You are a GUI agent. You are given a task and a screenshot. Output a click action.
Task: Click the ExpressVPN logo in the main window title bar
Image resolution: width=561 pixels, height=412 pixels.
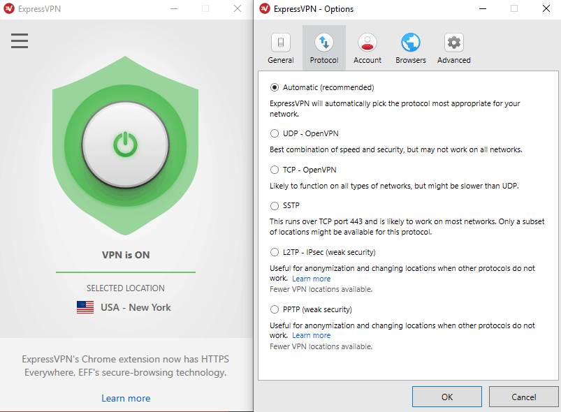tap(9, 8)
